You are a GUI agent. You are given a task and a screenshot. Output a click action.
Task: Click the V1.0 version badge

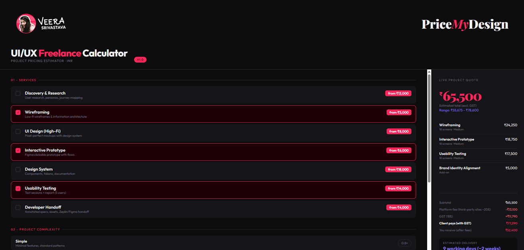(x=140, y=60)
